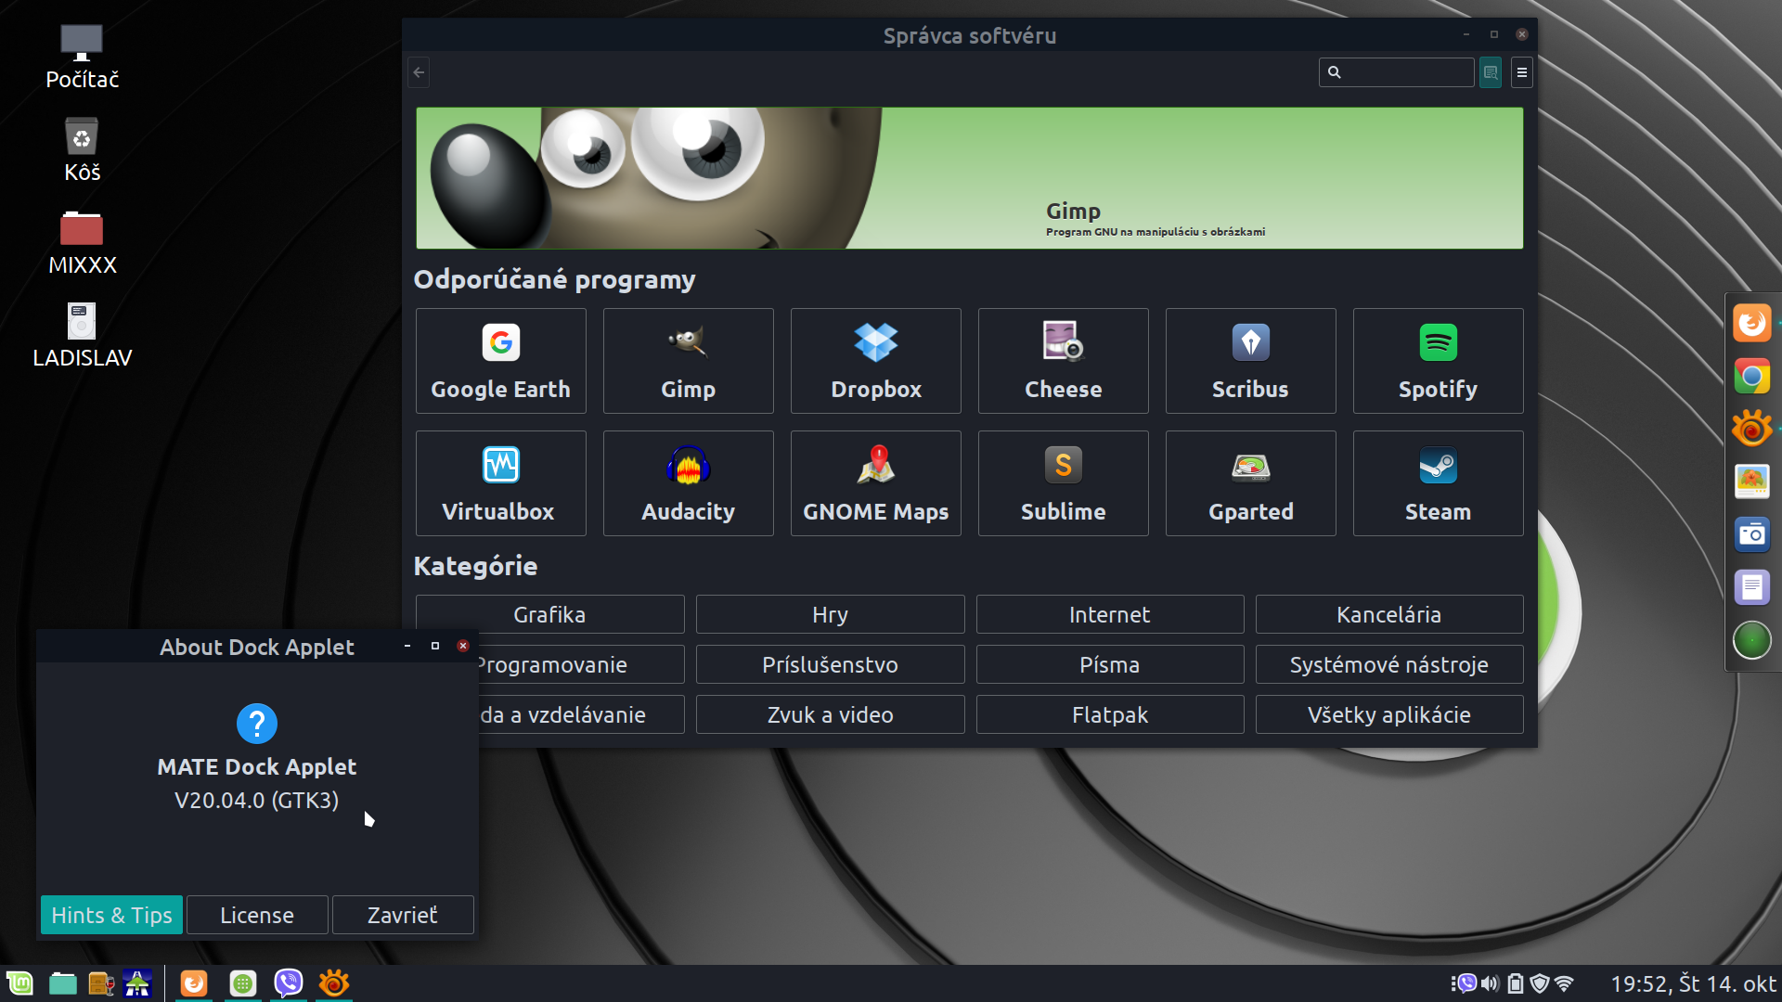Open the Internet category
Screen dimensions: 1782x1002
point(1109,614)
